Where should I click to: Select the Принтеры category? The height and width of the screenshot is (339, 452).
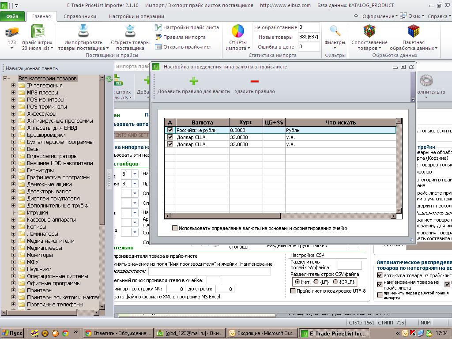tap(39, 290)
